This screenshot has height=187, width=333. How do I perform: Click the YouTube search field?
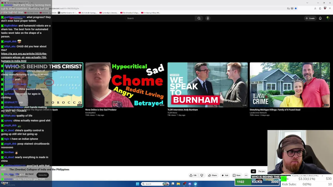pyautogui.click(x=160, y=18)
